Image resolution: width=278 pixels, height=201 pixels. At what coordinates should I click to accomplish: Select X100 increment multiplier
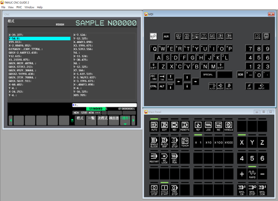[219, 142]
